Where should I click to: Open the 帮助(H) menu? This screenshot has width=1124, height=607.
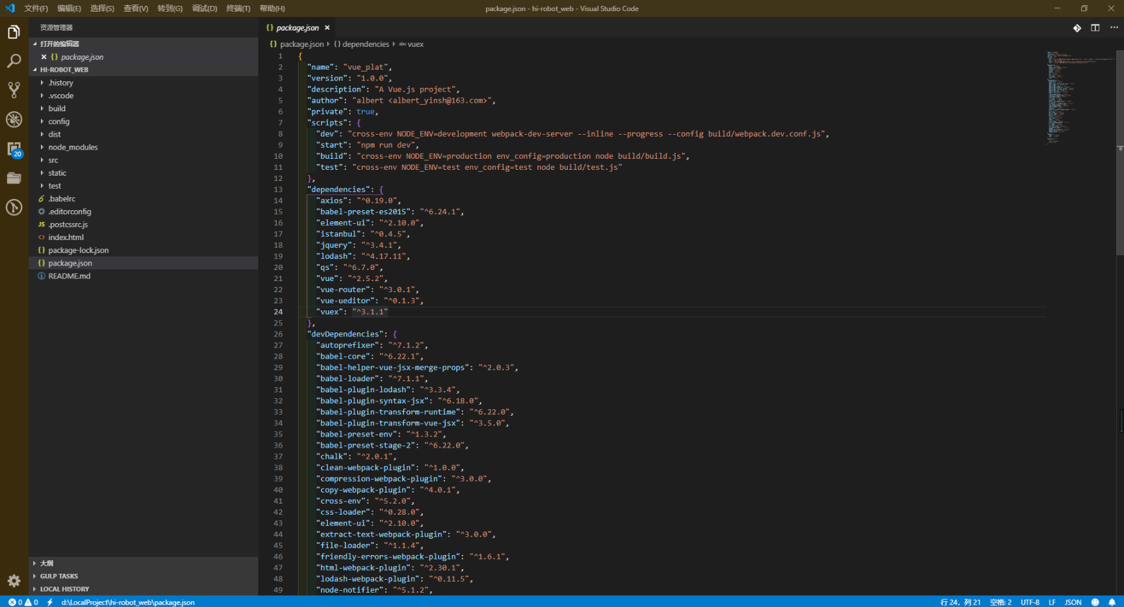pos(272,8)
